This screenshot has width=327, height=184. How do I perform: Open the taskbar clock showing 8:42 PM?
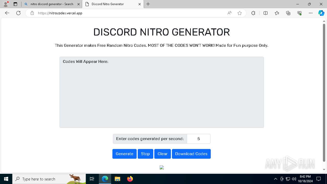[305, 179]
